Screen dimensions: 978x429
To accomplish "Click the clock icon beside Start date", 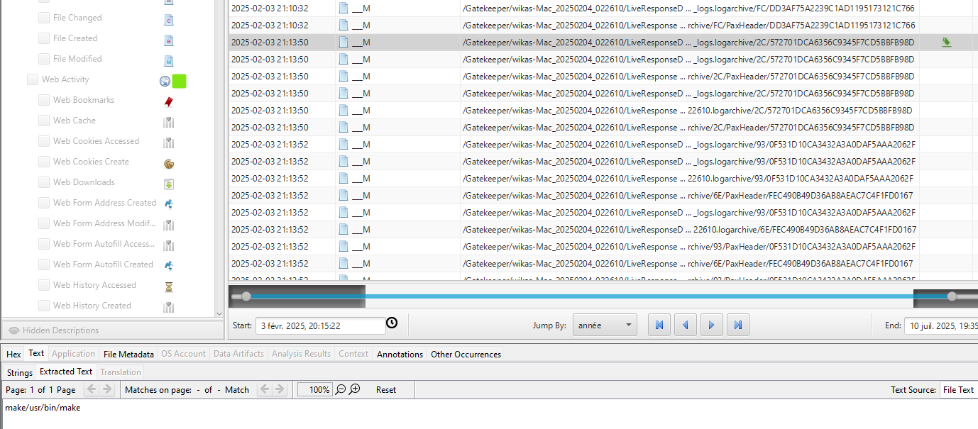I will coord(392,323).
